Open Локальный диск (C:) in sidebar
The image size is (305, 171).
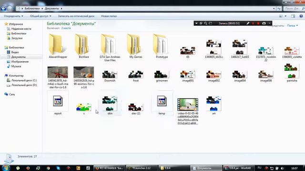point(24,80)
